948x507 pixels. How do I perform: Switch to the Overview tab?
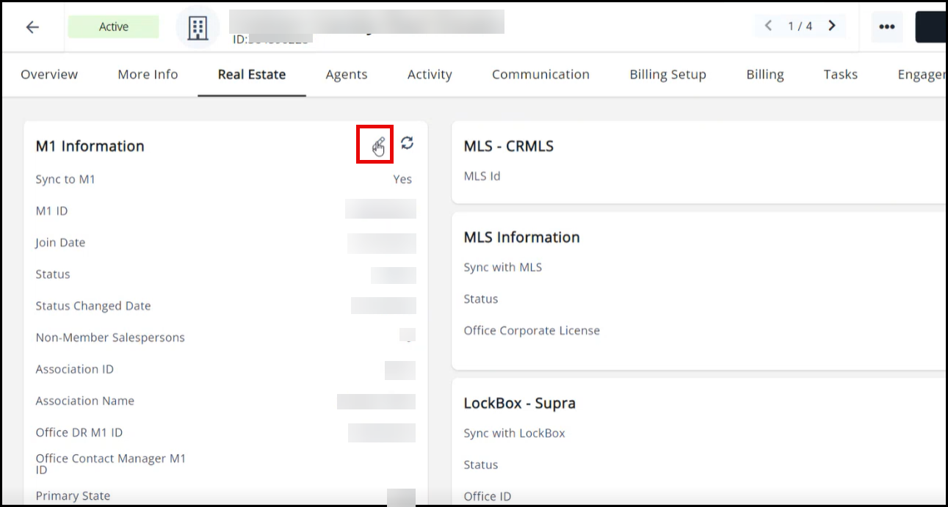pyautogui.click(x=49, y=74)
